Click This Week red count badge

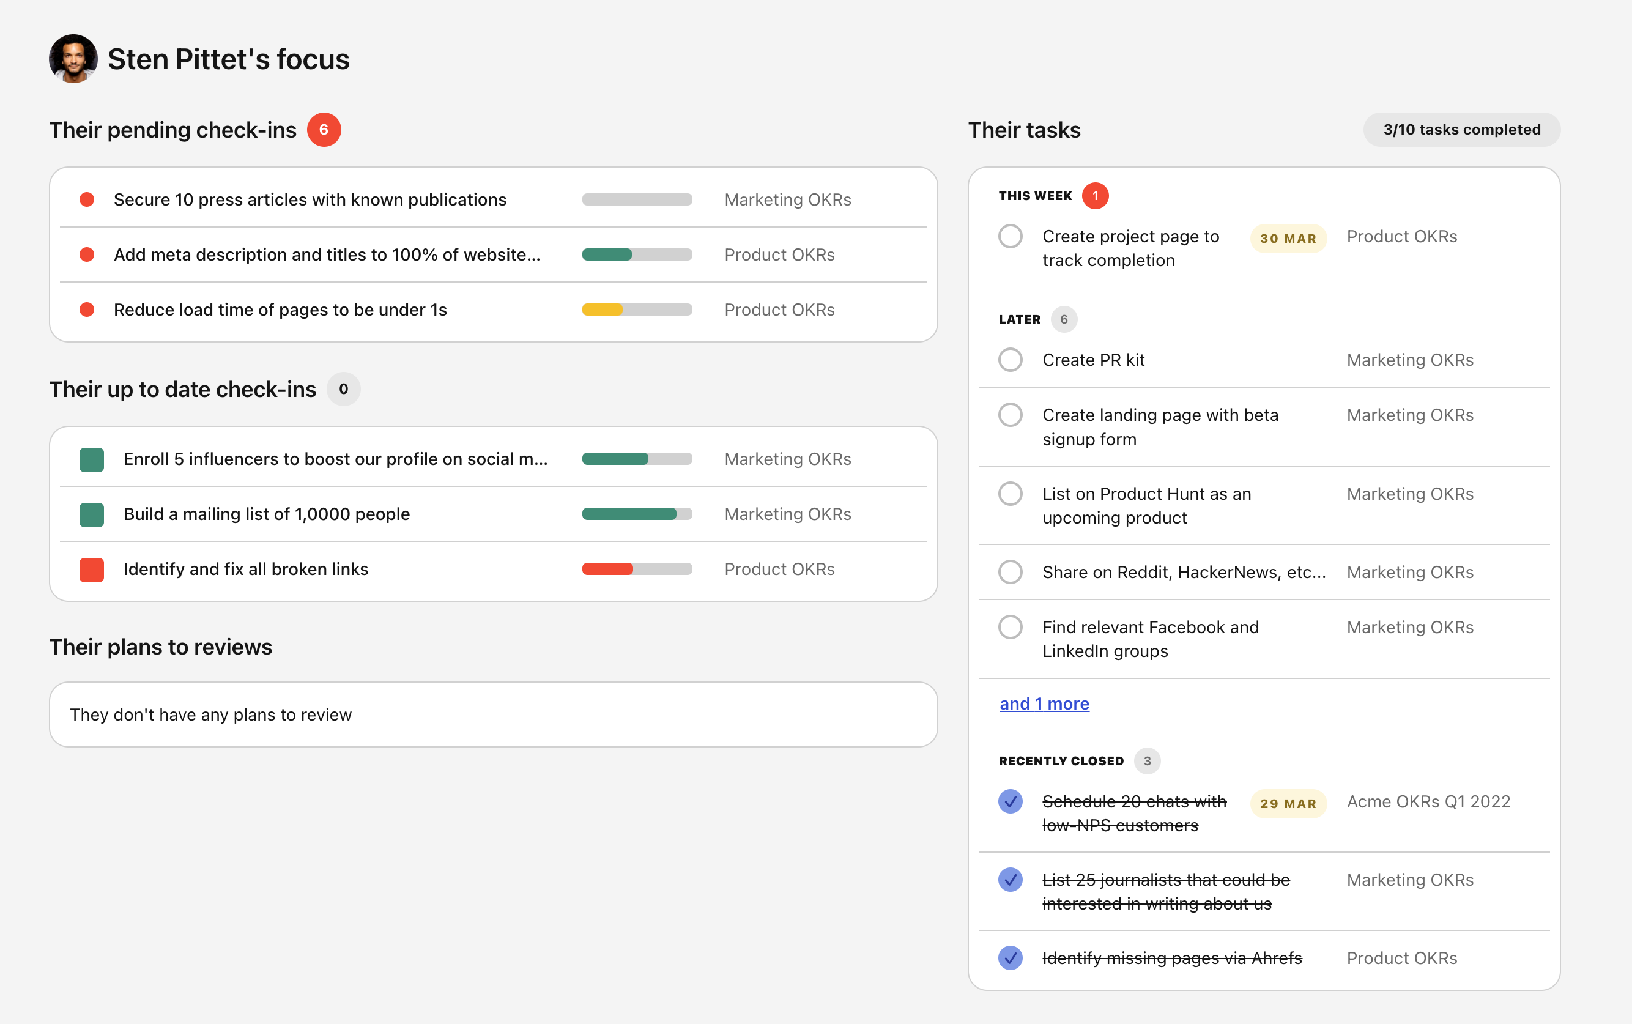pyautogui.click(x=1095, y=196)
